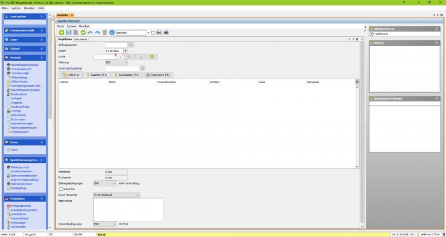The height and width of the screenshot is (237, 446).
Task: Open the blue info icon in toolbar
Action: click(x=111, y=33)
